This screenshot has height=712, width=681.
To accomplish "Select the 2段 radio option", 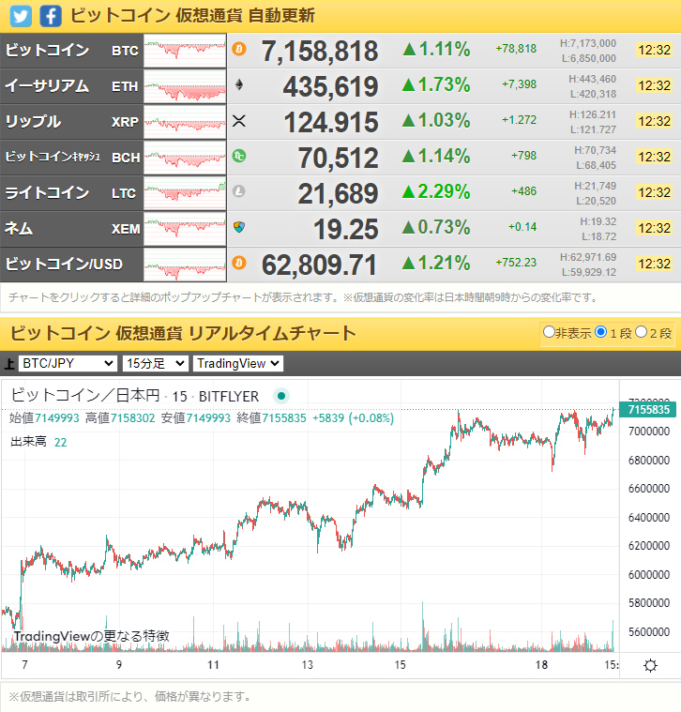I will click(x=642, y=332).
